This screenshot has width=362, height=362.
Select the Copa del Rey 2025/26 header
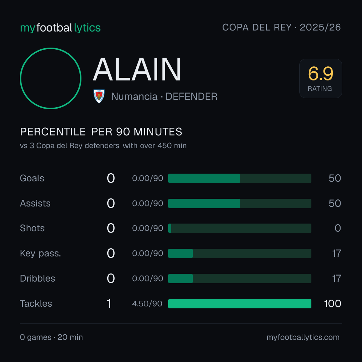point(282,27)
